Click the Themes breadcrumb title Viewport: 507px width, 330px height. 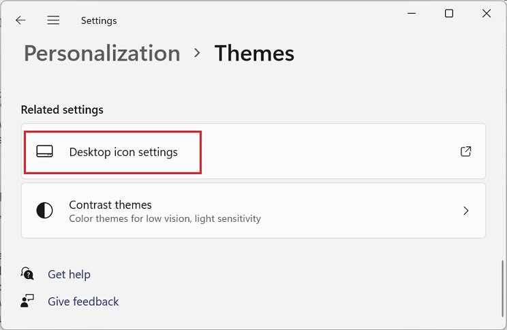pyautogui.click(x=254, y=53)
